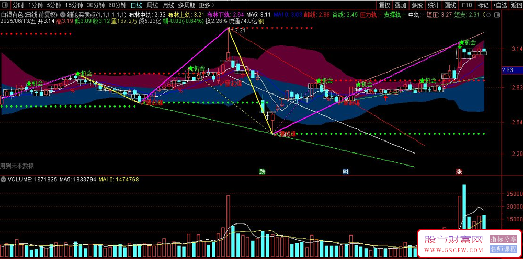This screenshot has height=259, width=523.
Task: Switch to 分时 period tab
Action: (x=18, y=5)
